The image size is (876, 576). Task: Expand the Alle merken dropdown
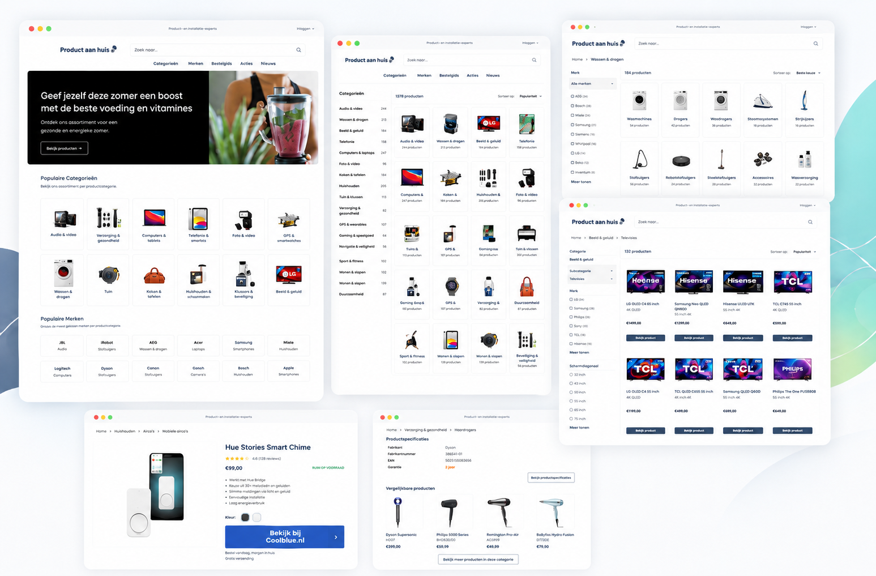(592, 84)
